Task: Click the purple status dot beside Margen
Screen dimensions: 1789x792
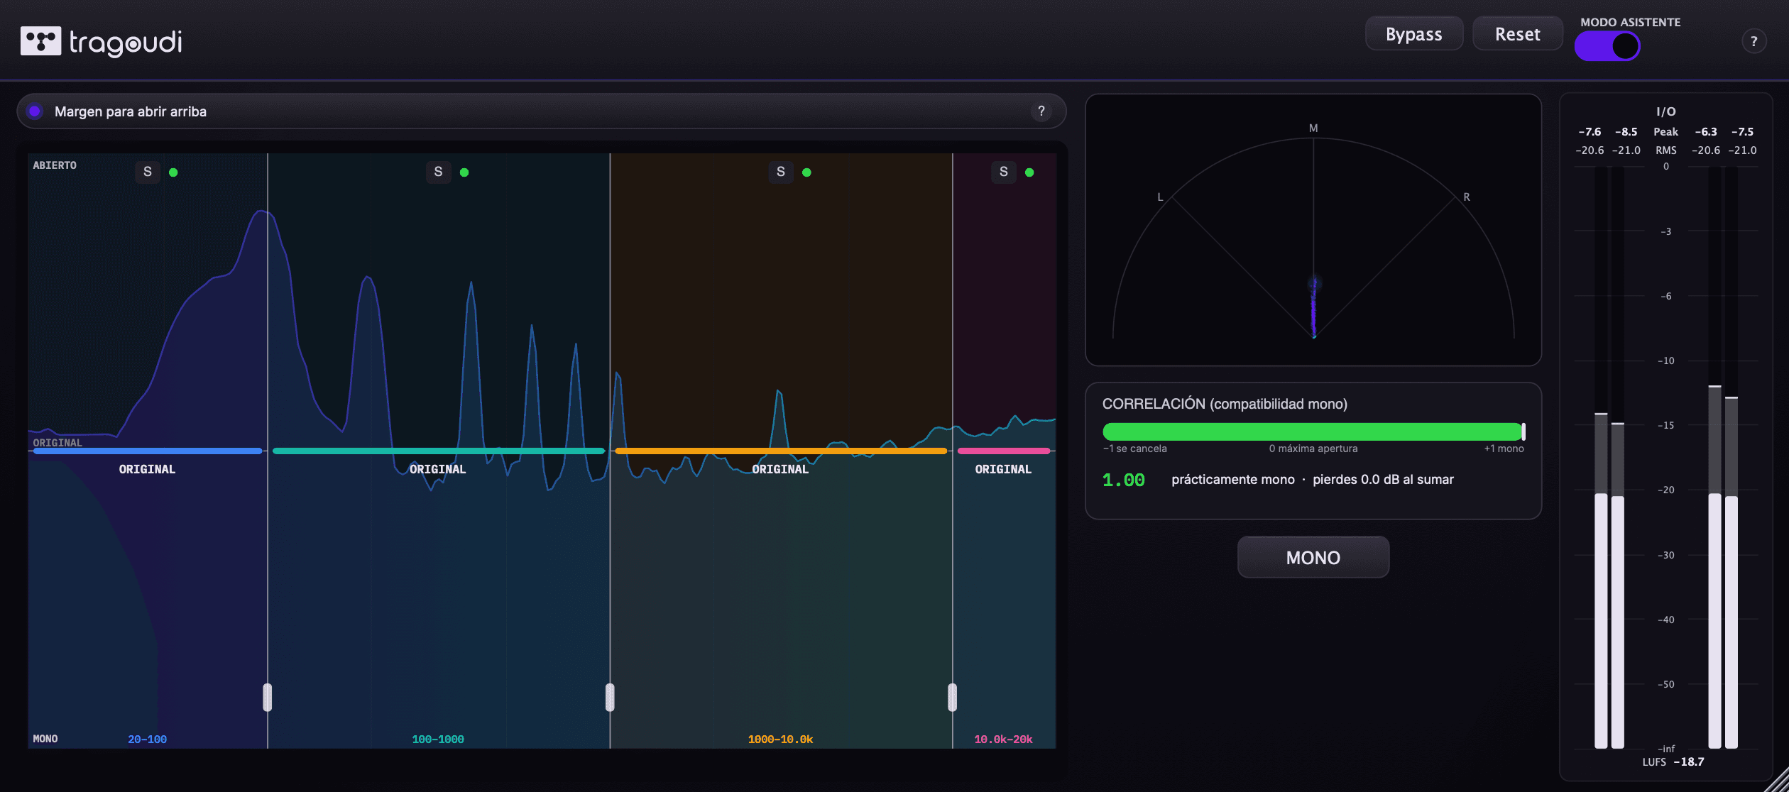Action: 34,111
